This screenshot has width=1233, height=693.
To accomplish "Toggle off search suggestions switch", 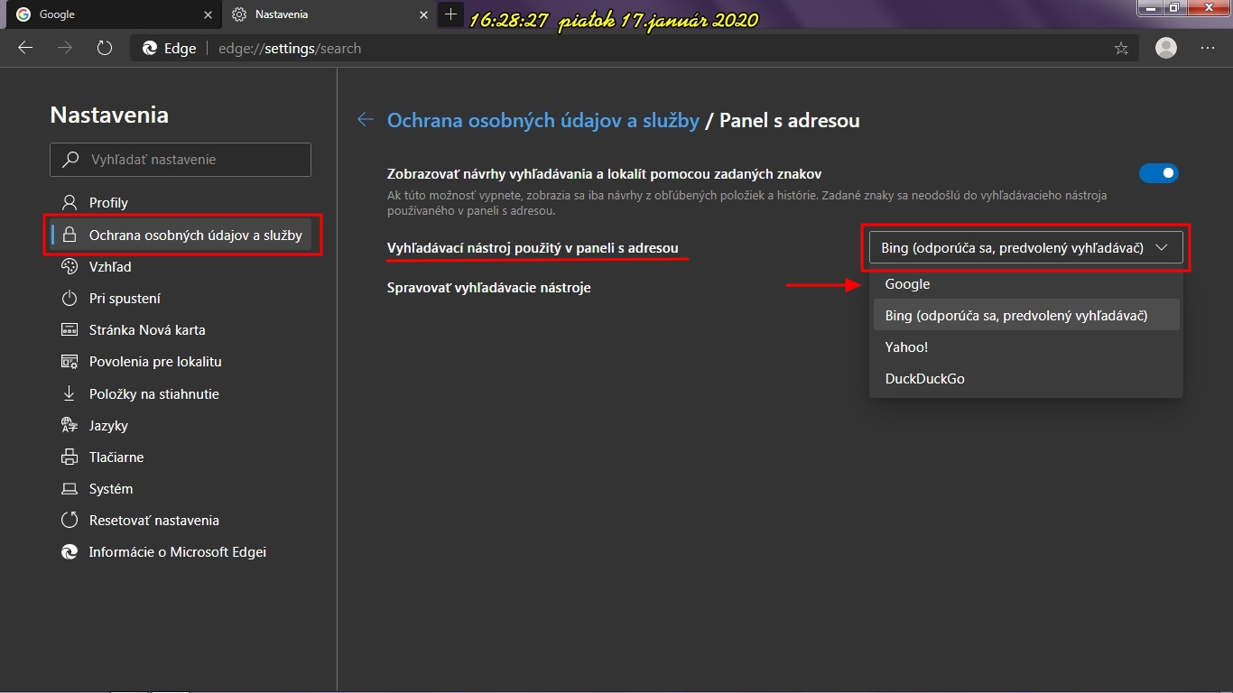I will coord(1159,173).
